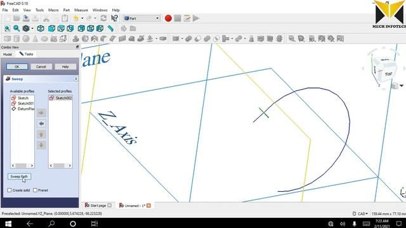Click the Revolve tool icon
Screen dimensions: 406x228
point(85,39)
